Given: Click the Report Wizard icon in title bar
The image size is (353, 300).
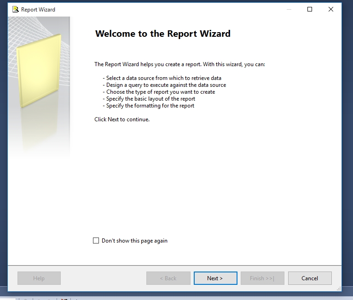Looking at the screenshot, I should point(15,9).
